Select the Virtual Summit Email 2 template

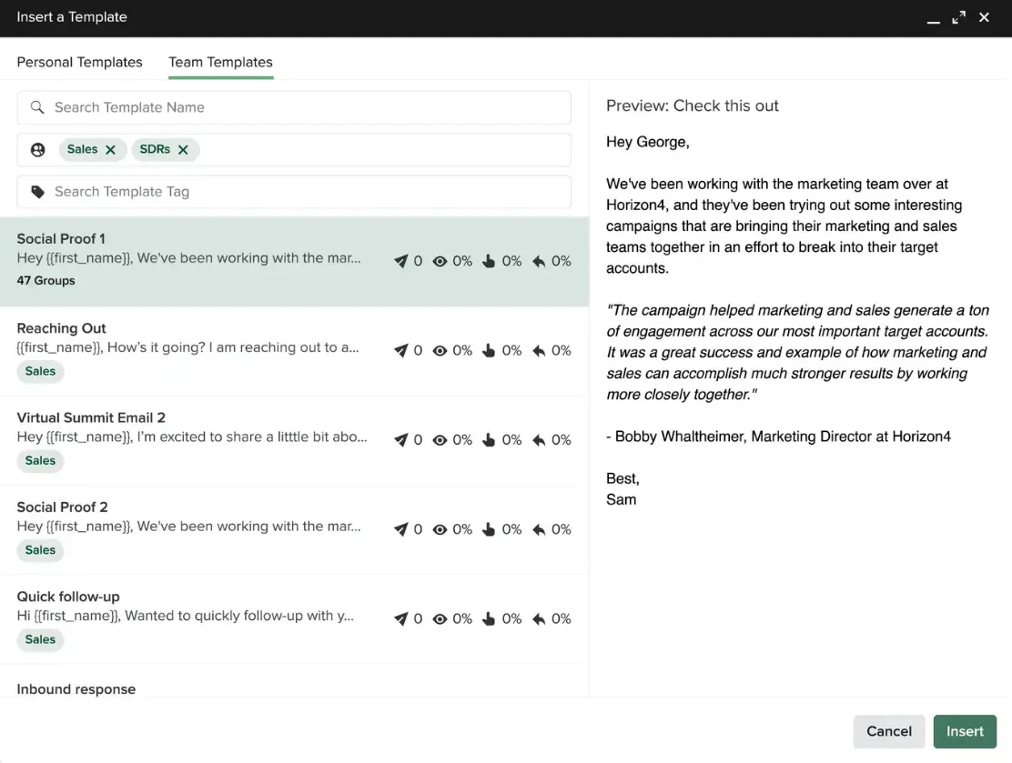[x=294, y=440]
